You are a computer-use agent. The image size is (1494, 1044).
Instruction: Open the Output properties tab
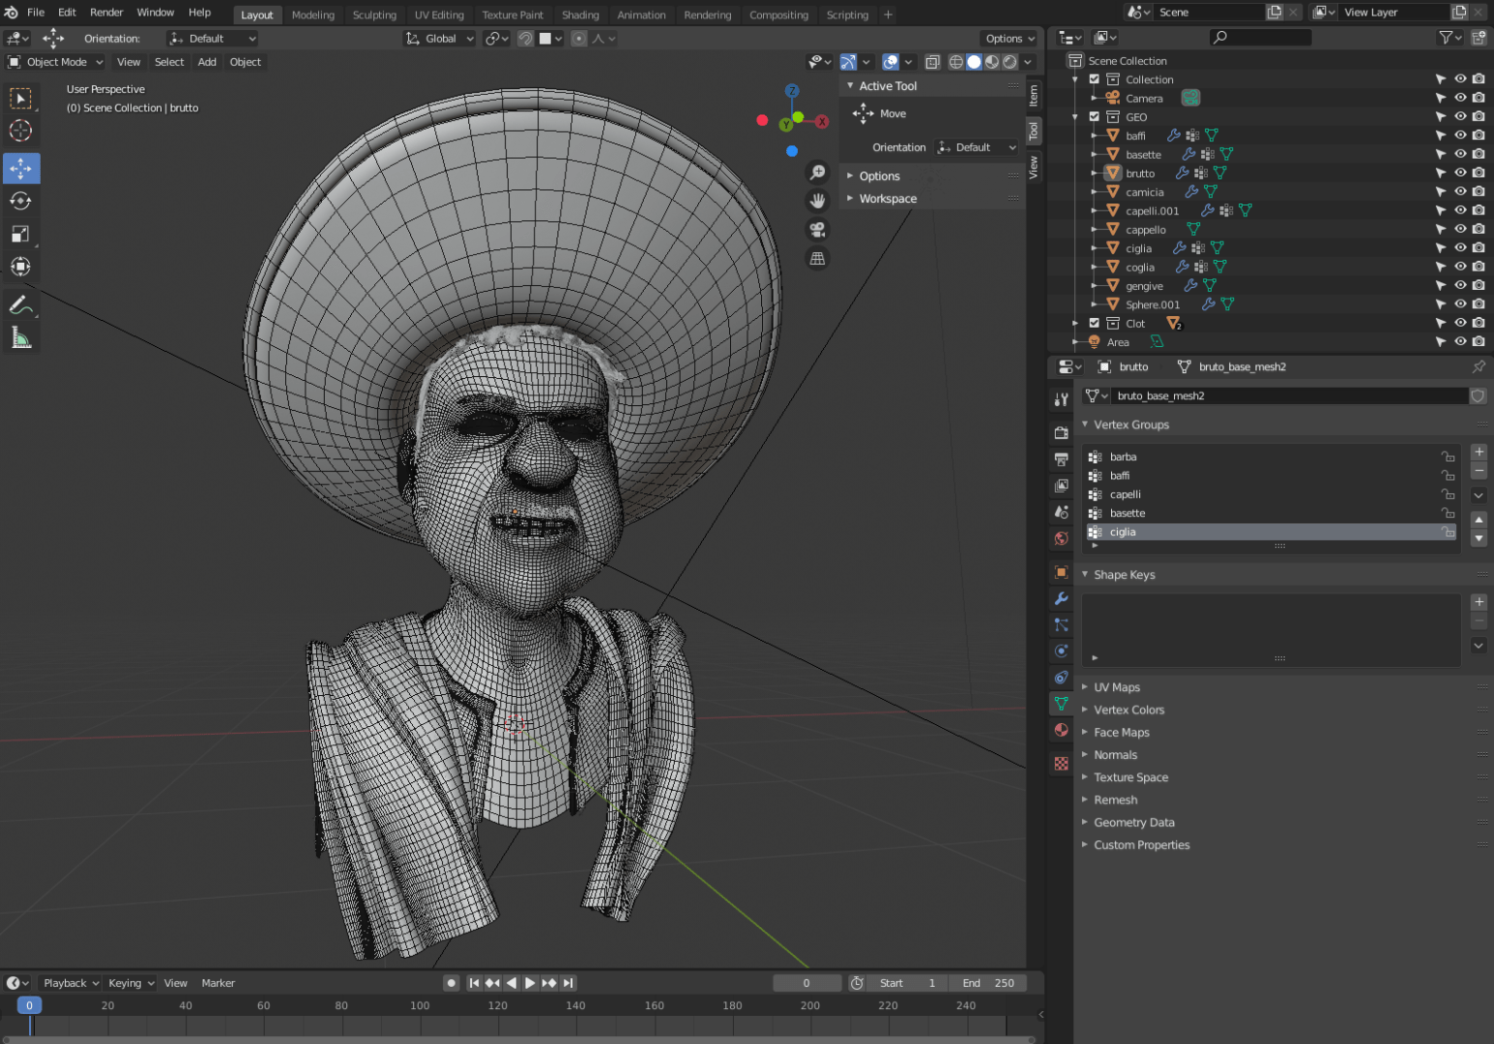click(x=1061, y=458)
